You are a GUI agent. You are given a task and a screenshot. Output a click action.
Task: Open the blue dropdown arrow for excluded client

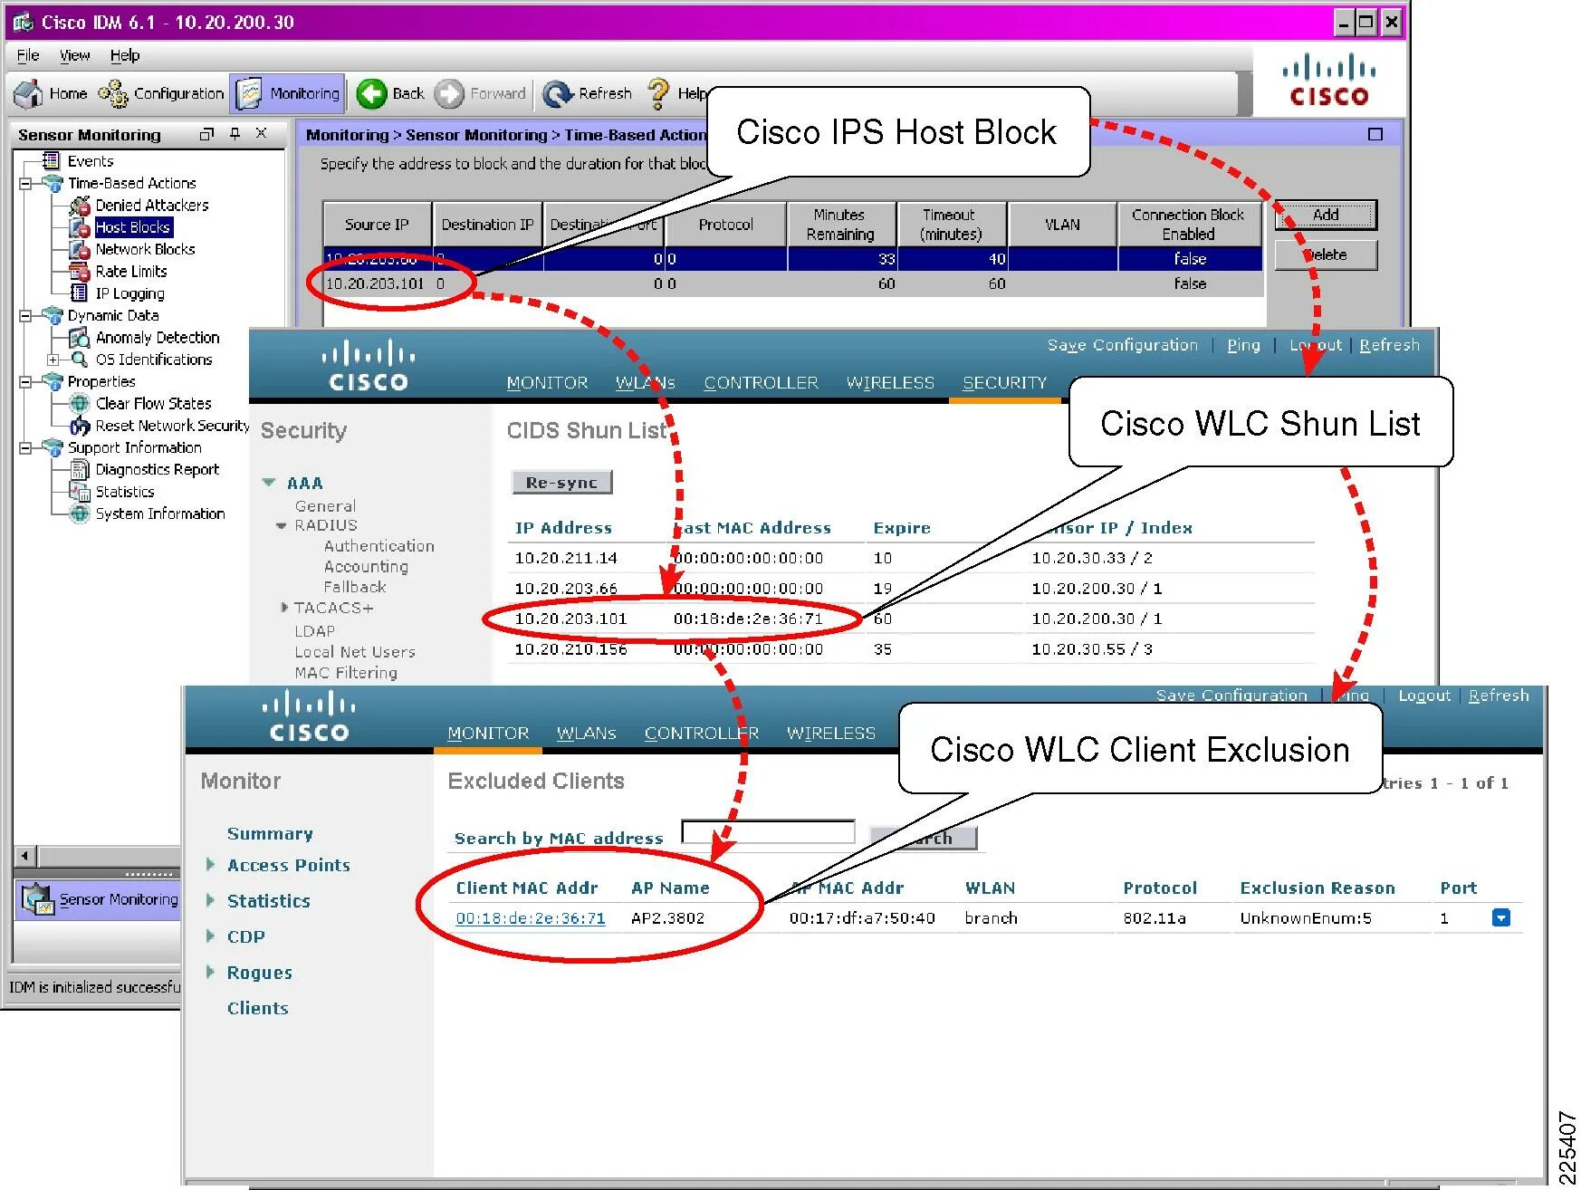tap(1500, 918)
